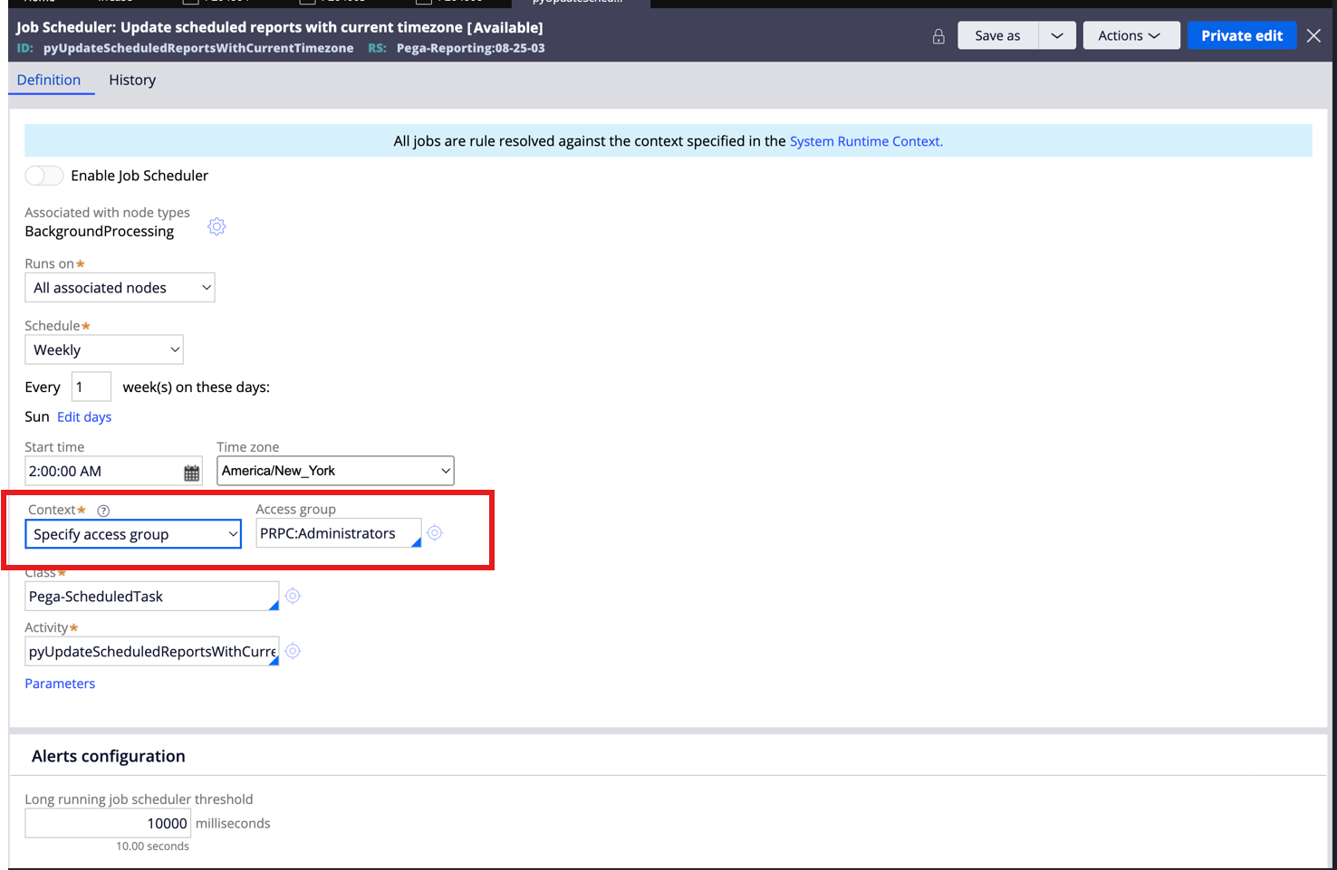This screenshot has width=1337, height=870.
Task: Select the Definition tab
Action: pos(49,80)
